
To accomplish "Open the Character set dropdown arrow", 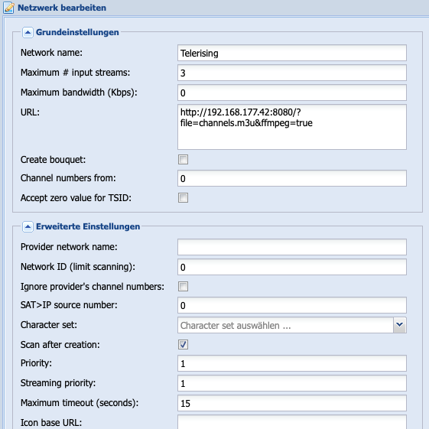I will 399,325.
